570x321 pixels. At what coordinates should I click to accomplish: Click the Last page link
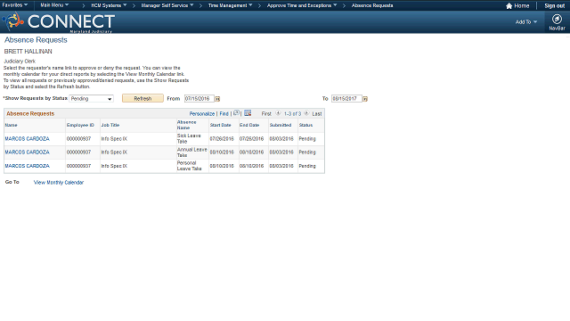[x=317, y=113]
